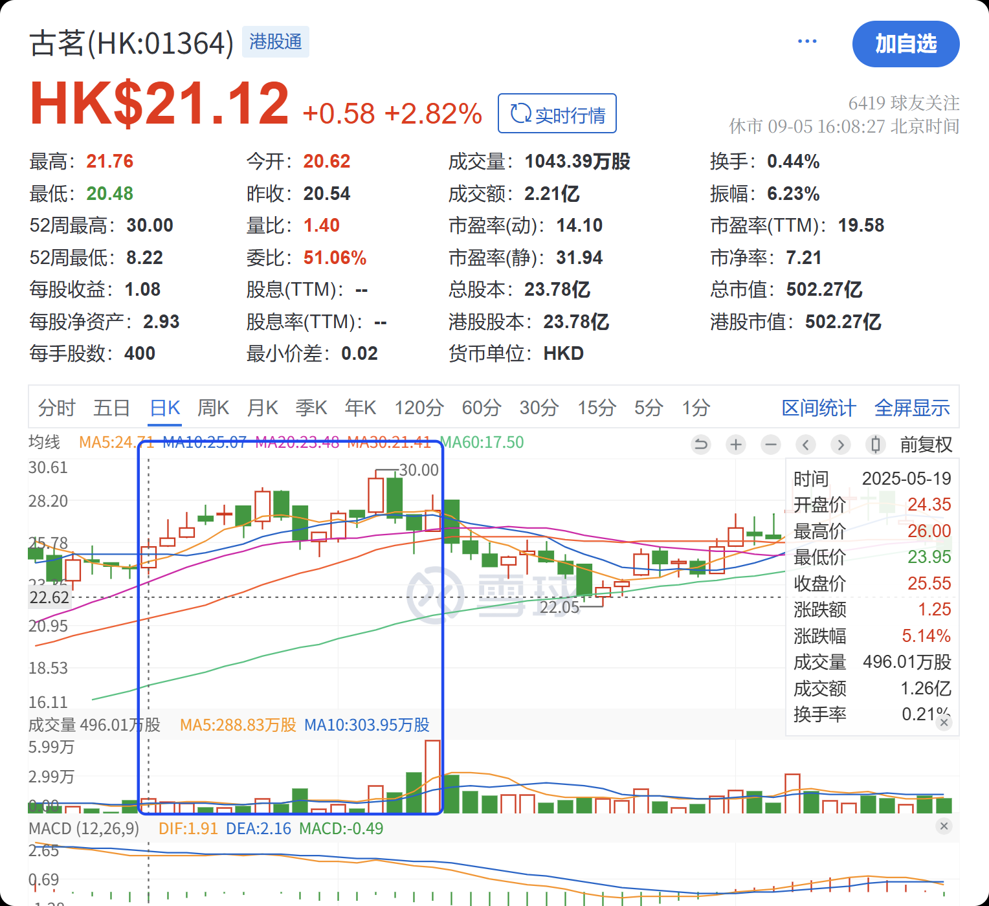Click the MA5:24.71 moving average label
The image size is (989, 906).
point(117,443)
